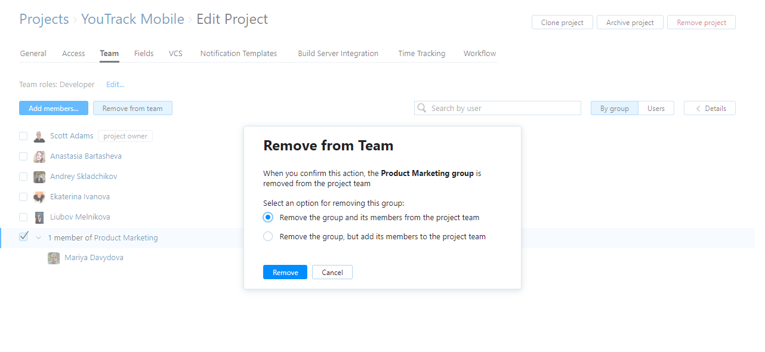Confirm with the blue Remove button
This screenshot has height=352, width=765.
[x=285, y=272]
